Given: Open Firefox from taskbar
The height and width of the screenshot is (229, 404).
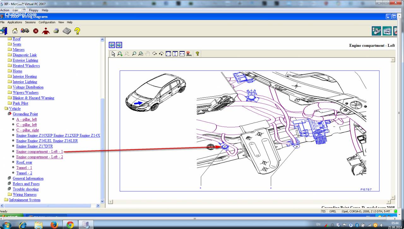Looking at the screenshot, I should [x=54, y=225].
